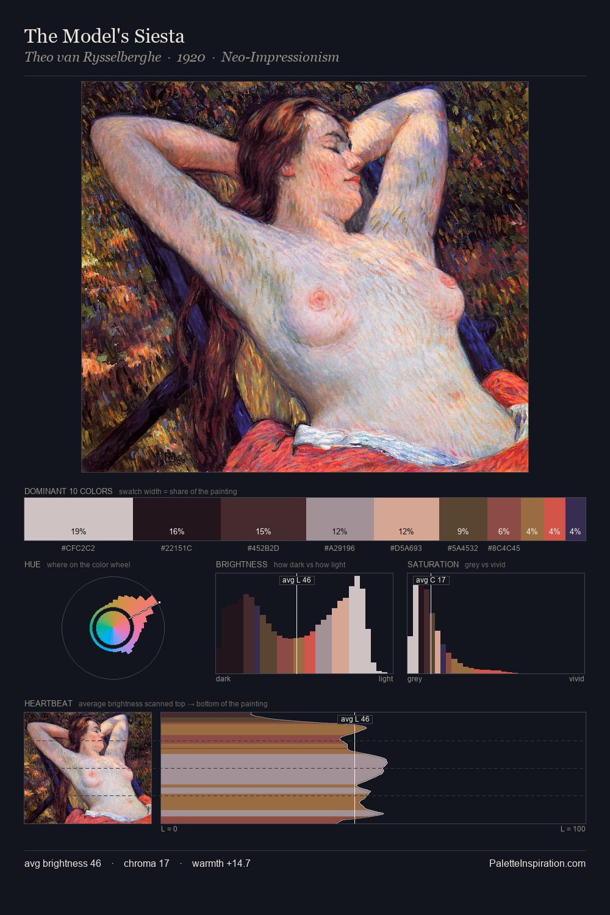
Task: Pick the #8C4C45 swatch at 6%
Action: (x=504, y=519)
